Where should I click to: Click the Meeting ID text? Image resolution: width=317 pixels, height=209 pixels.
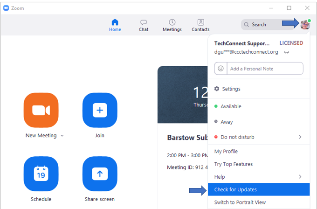[x=187, y=167]
